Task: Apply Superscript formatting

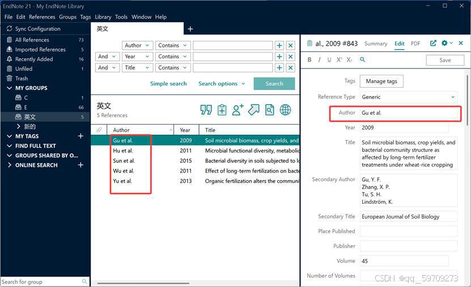Action: (x=339, y=59)
